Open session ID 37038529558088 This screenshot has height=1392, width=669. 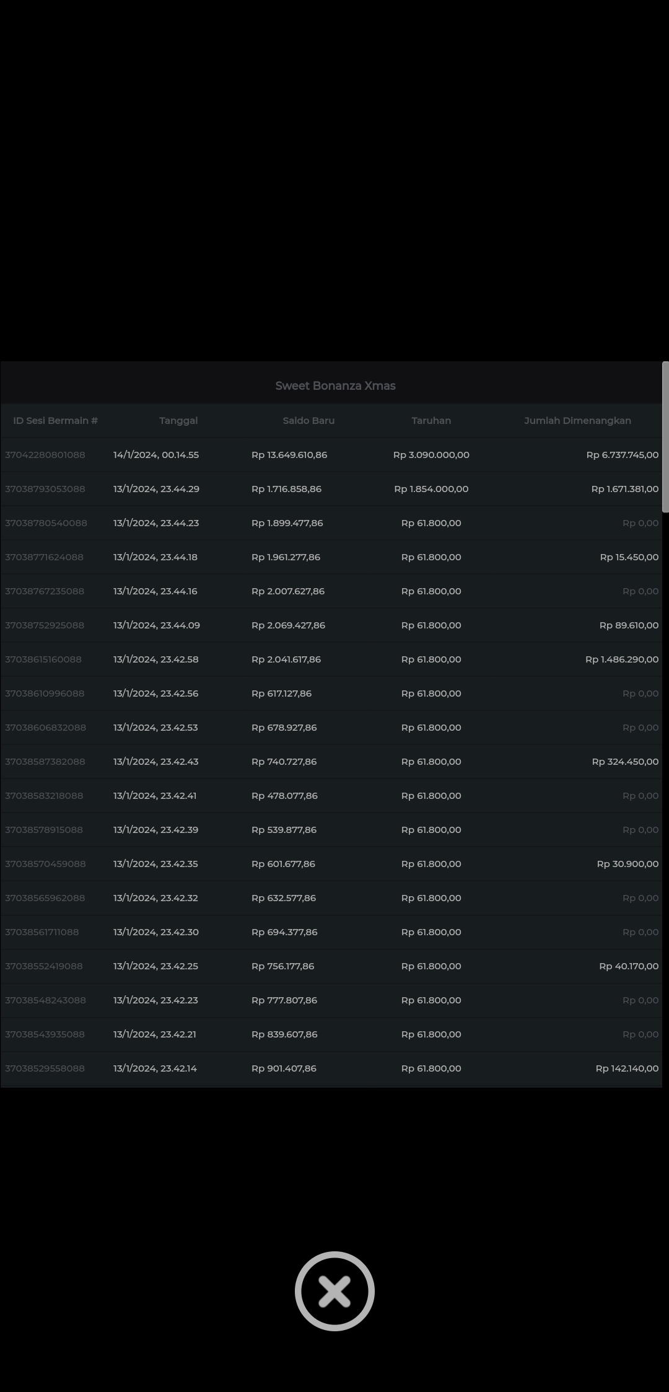[x=45, y=1068]
